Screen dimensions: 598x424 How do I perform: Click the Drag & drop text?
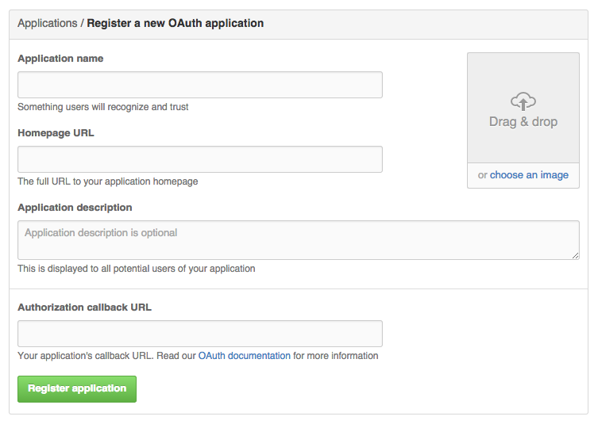(523, 122)
